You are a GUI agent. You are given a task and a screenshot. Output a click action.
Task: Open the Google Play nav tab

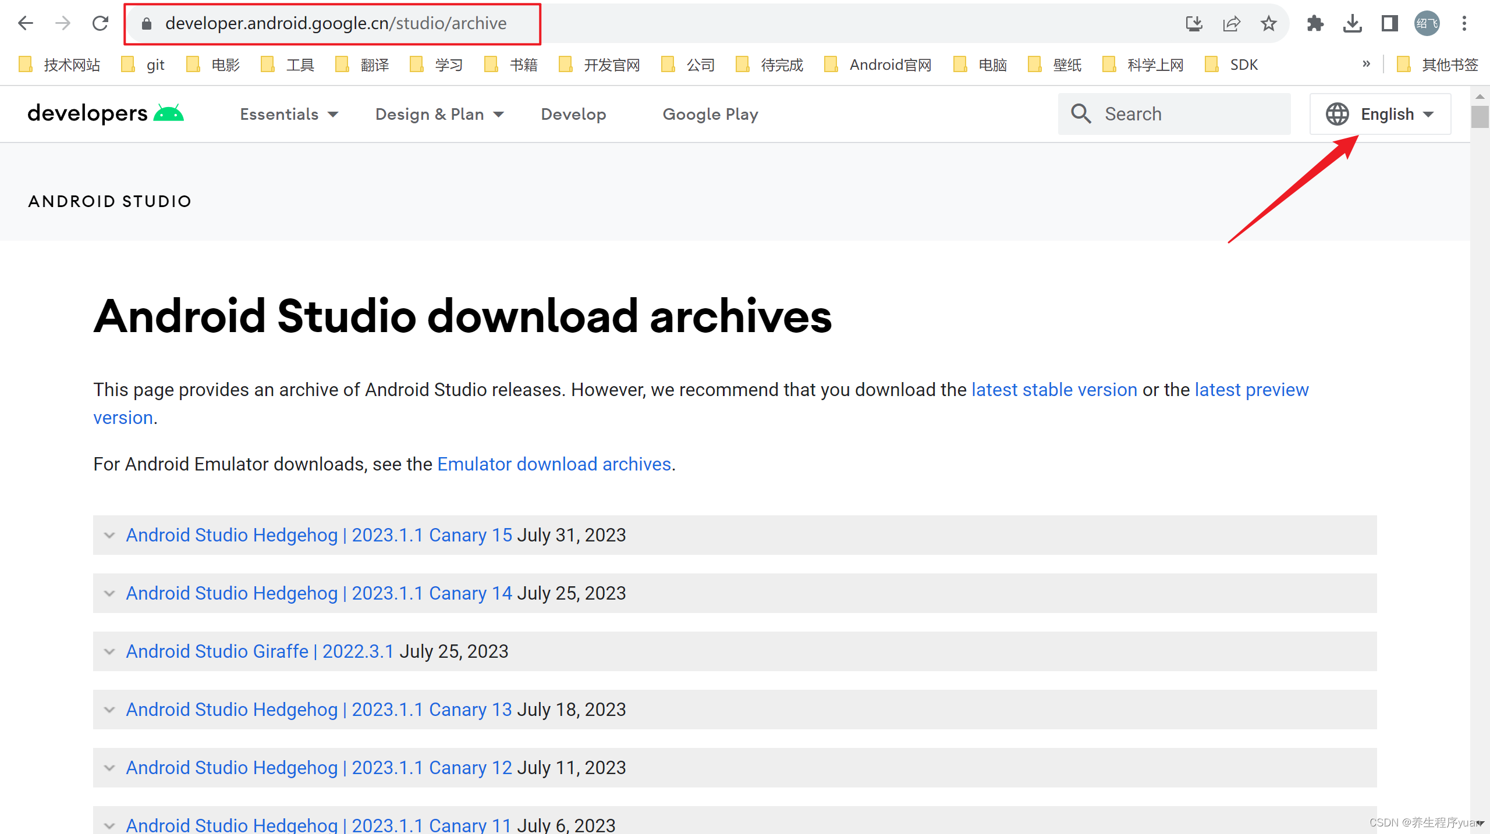pos(710,114)
